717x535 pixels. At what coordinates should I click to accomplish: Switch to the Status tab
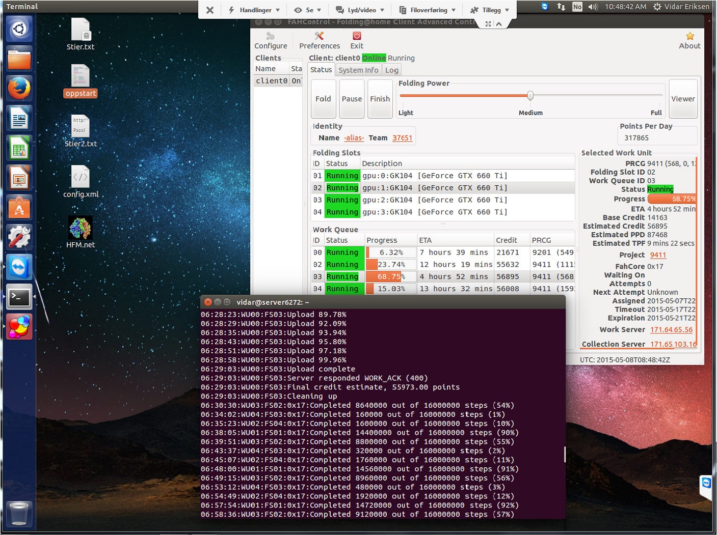tap(321, 70)
